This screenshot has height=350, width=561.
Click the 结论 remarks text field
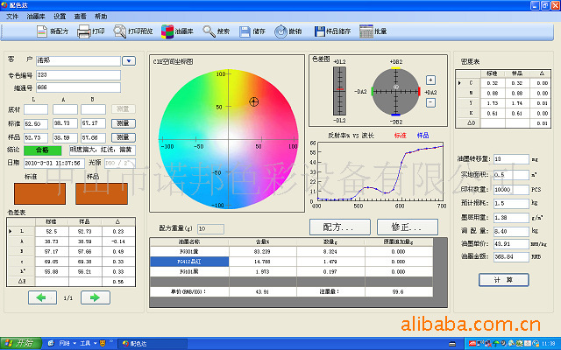point(103,150)
